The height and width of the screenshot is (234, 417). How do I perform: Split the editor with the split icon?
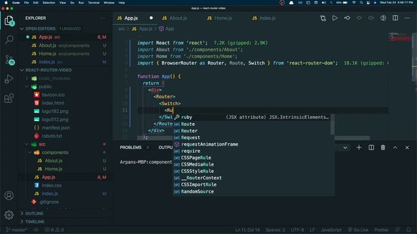tap(395, 18)
